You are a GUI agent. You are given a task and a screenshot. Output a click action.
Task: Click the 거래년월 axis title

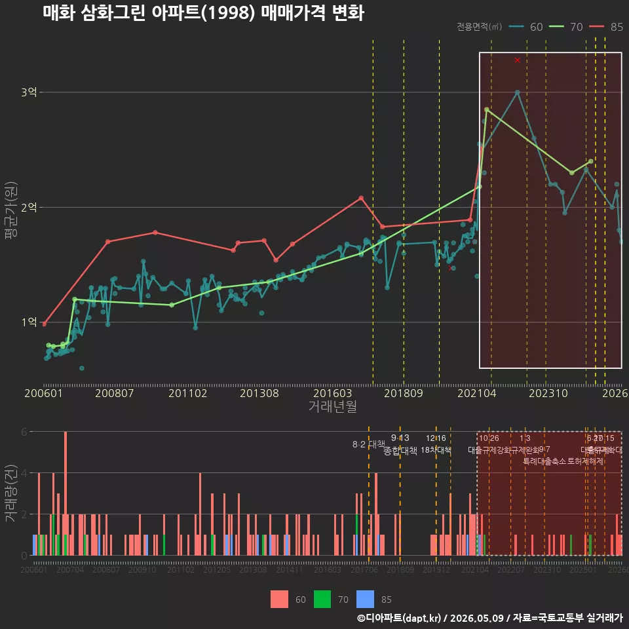pos(333,406)
